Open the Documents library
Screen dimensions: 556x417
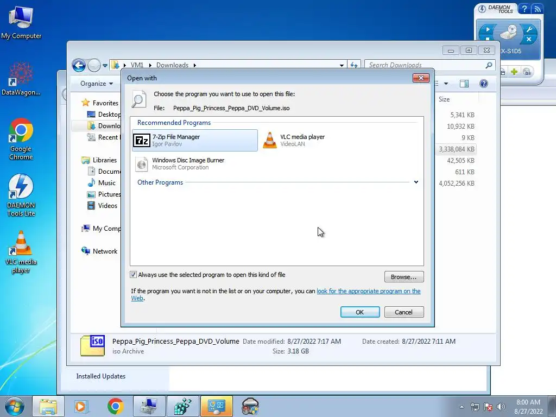109,172
